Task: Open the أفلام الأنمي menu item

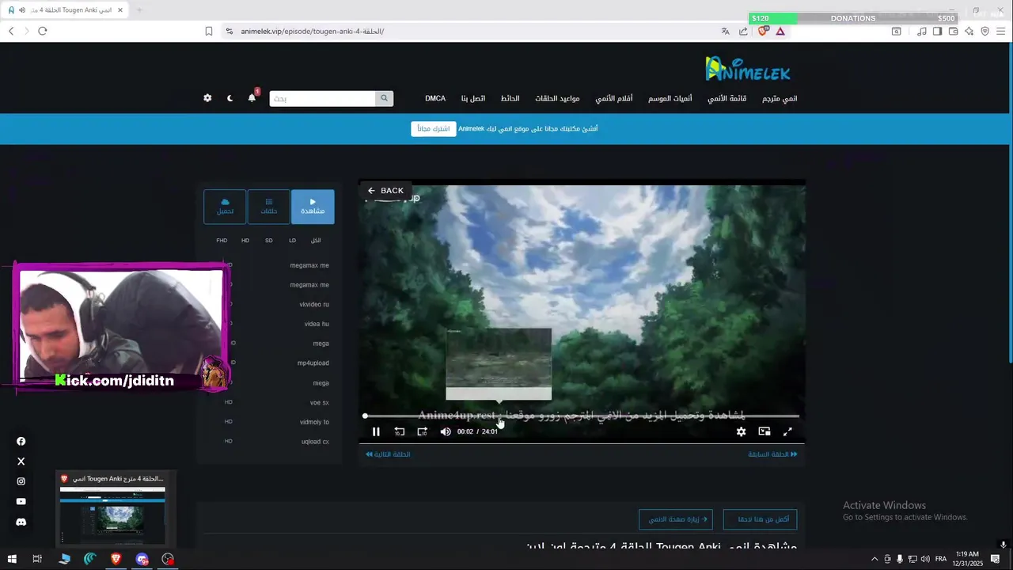Action: pyautogui.click(x=614, y=98)
